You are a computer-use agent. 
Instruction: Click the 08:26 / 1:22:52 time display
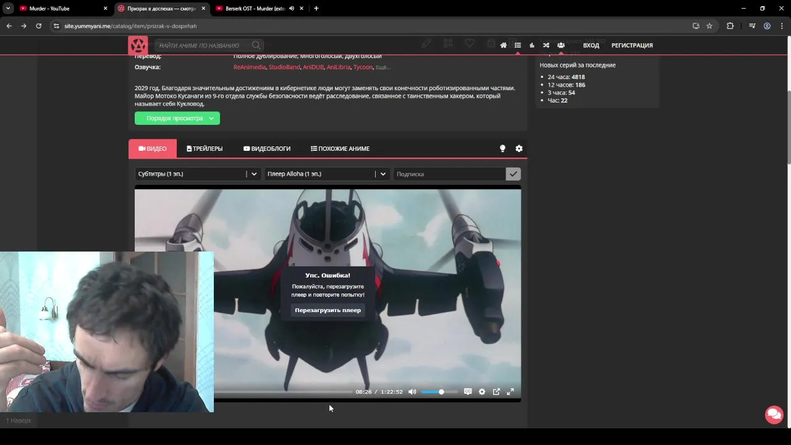click(x=379, y=392)
